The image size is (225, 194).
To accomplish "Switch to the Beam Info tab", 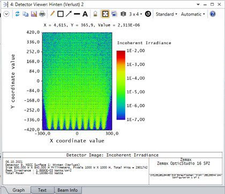I will pos(67,190).
